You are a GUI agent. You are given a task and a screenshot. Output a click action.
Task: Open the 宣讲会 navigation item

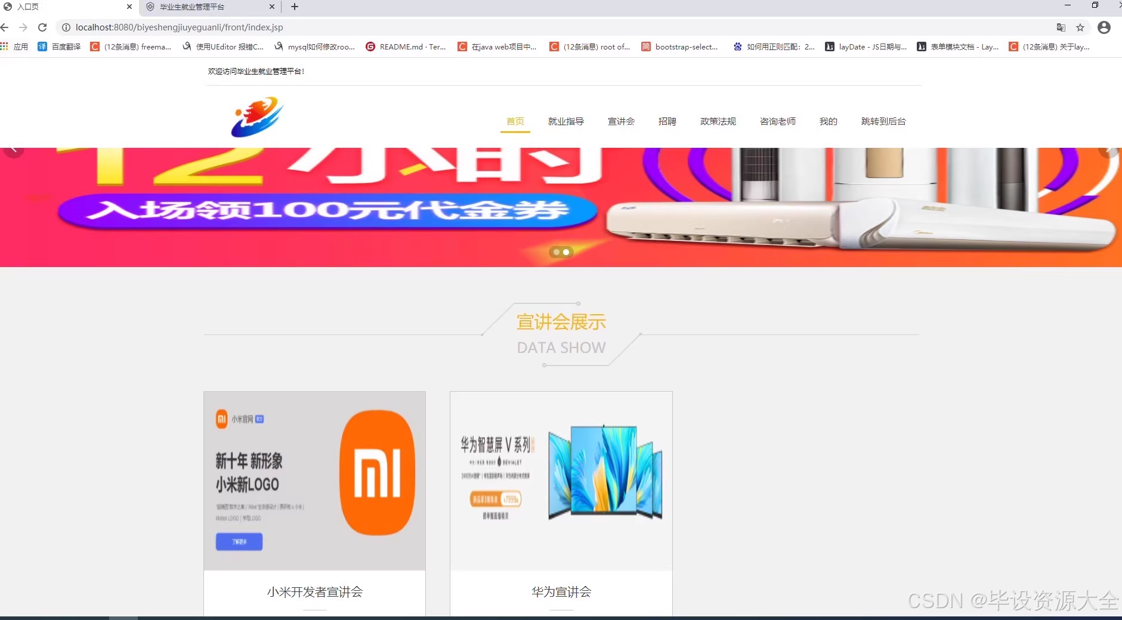(621, 122)
